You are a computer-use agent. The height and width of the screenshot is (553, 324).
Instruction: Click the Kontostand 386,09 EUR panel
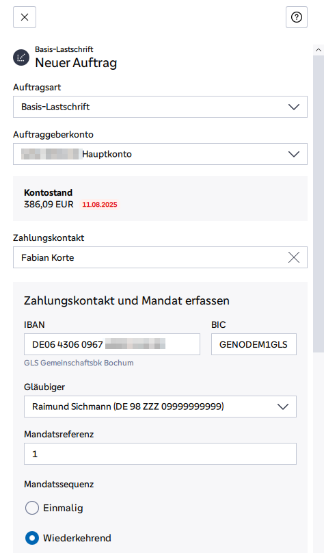point(160,198)
